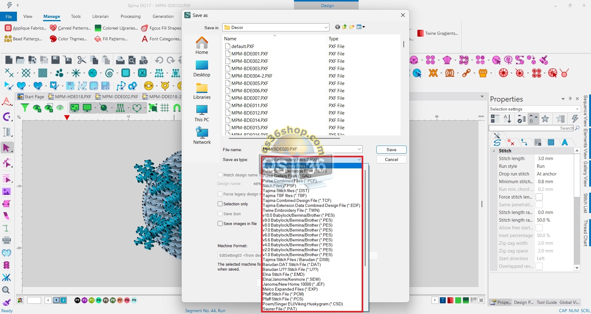Select the P1 black thread color
The image size is (591, 314).
point(77,300)
